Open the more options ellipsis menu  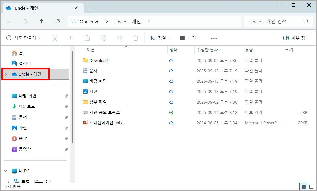[x=214, y=38]
